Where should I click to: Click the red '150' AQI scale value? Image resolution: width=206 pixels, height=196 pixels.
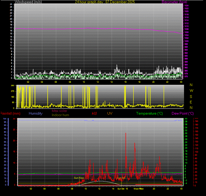(196, 135)
